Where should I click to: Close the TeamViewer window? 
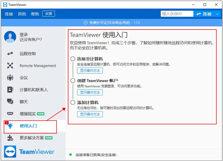(x=216, y=5)
